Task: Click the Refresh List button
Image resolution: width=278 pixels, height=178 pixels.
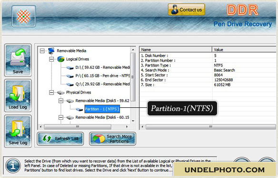Action: point(60,138)
